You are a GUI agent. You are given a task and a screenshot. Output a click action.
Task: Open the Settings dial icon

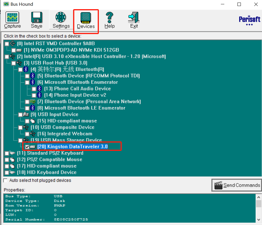point(61,17)
